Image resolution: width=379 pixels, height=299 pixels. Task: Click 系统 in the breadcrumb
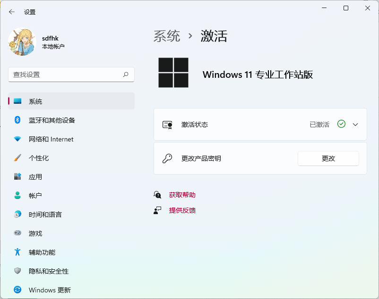[167, 36]
